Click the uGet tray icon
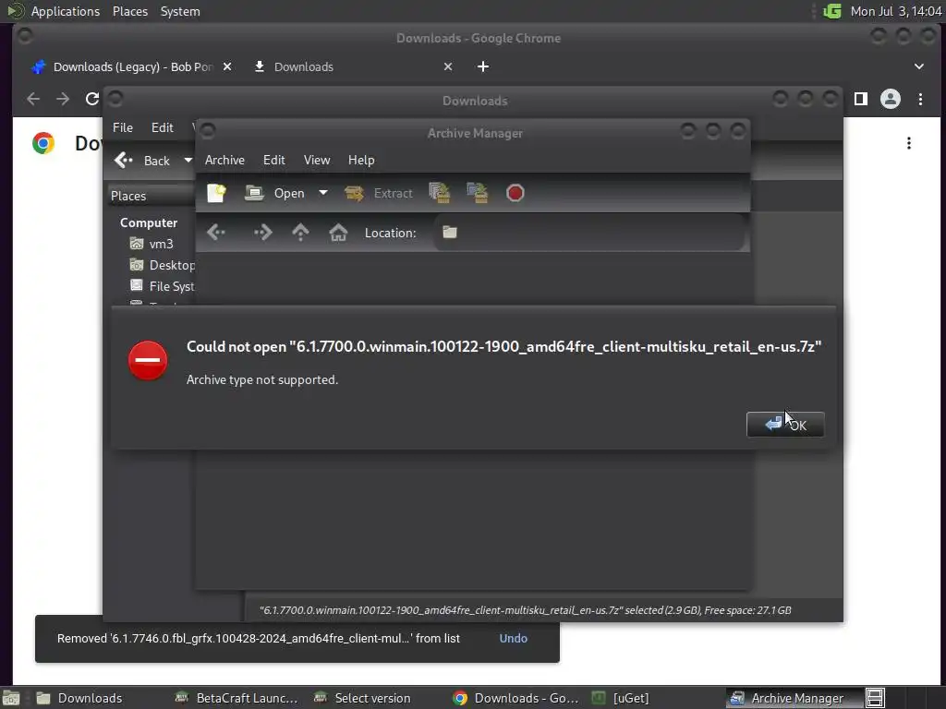Image resolution: width=946 pixels, height=709 pixels. coord(832,11)
